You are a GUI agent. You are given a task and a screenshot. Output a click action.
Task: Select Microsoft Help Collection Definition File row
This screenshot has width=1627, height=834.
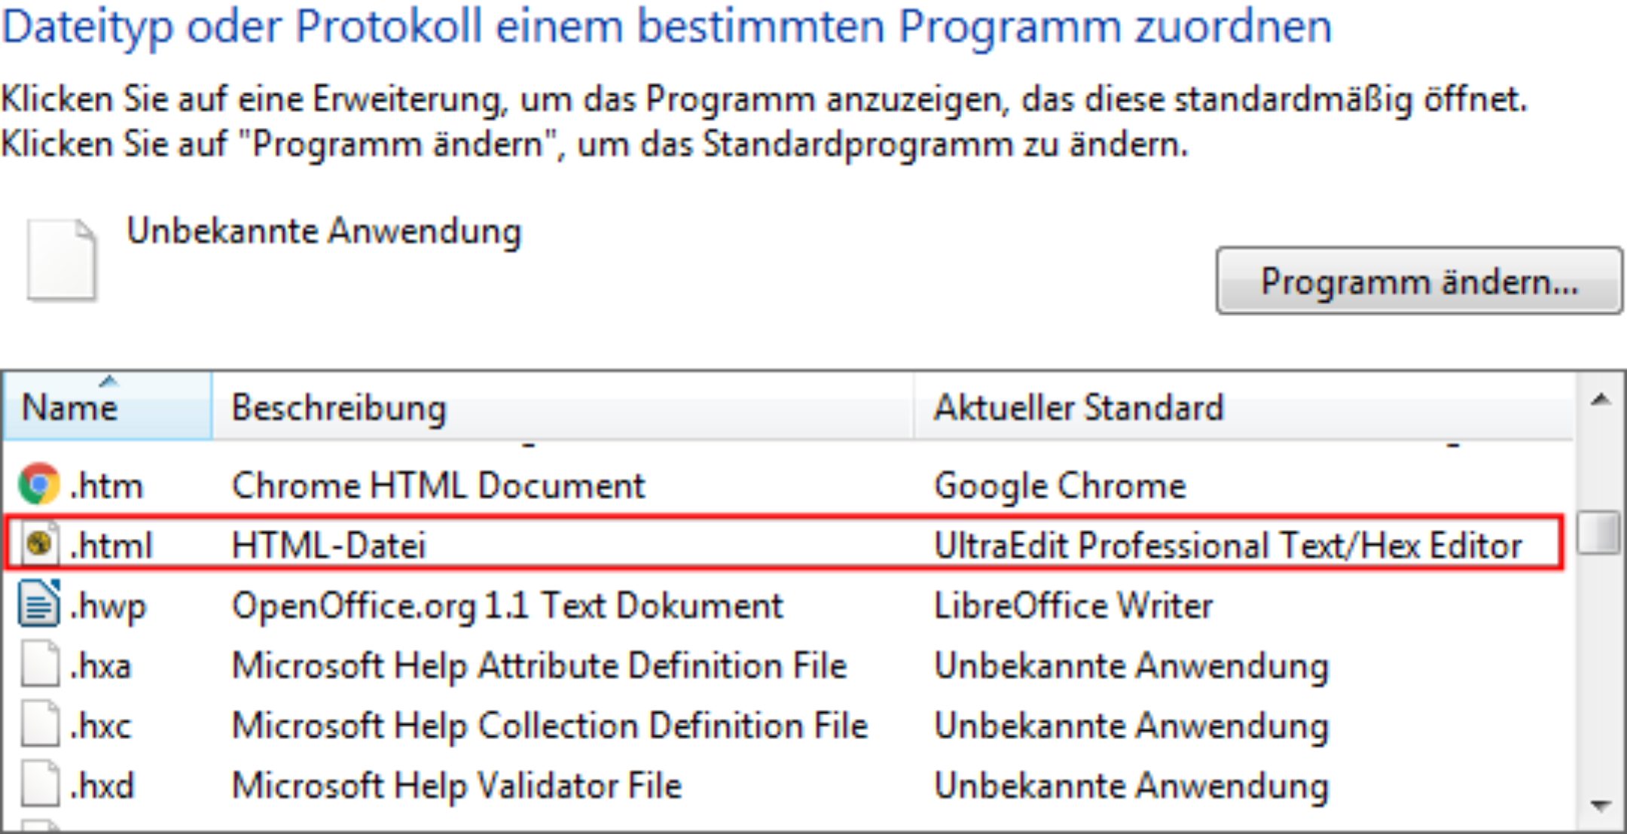point(788,725)
